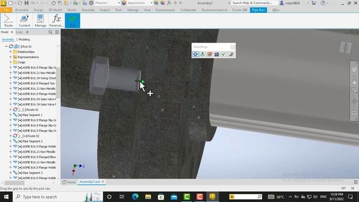The height and width of the screenshot is (202, 359).
Task: Expand the Representations folder
Action: tap(10, 57)
